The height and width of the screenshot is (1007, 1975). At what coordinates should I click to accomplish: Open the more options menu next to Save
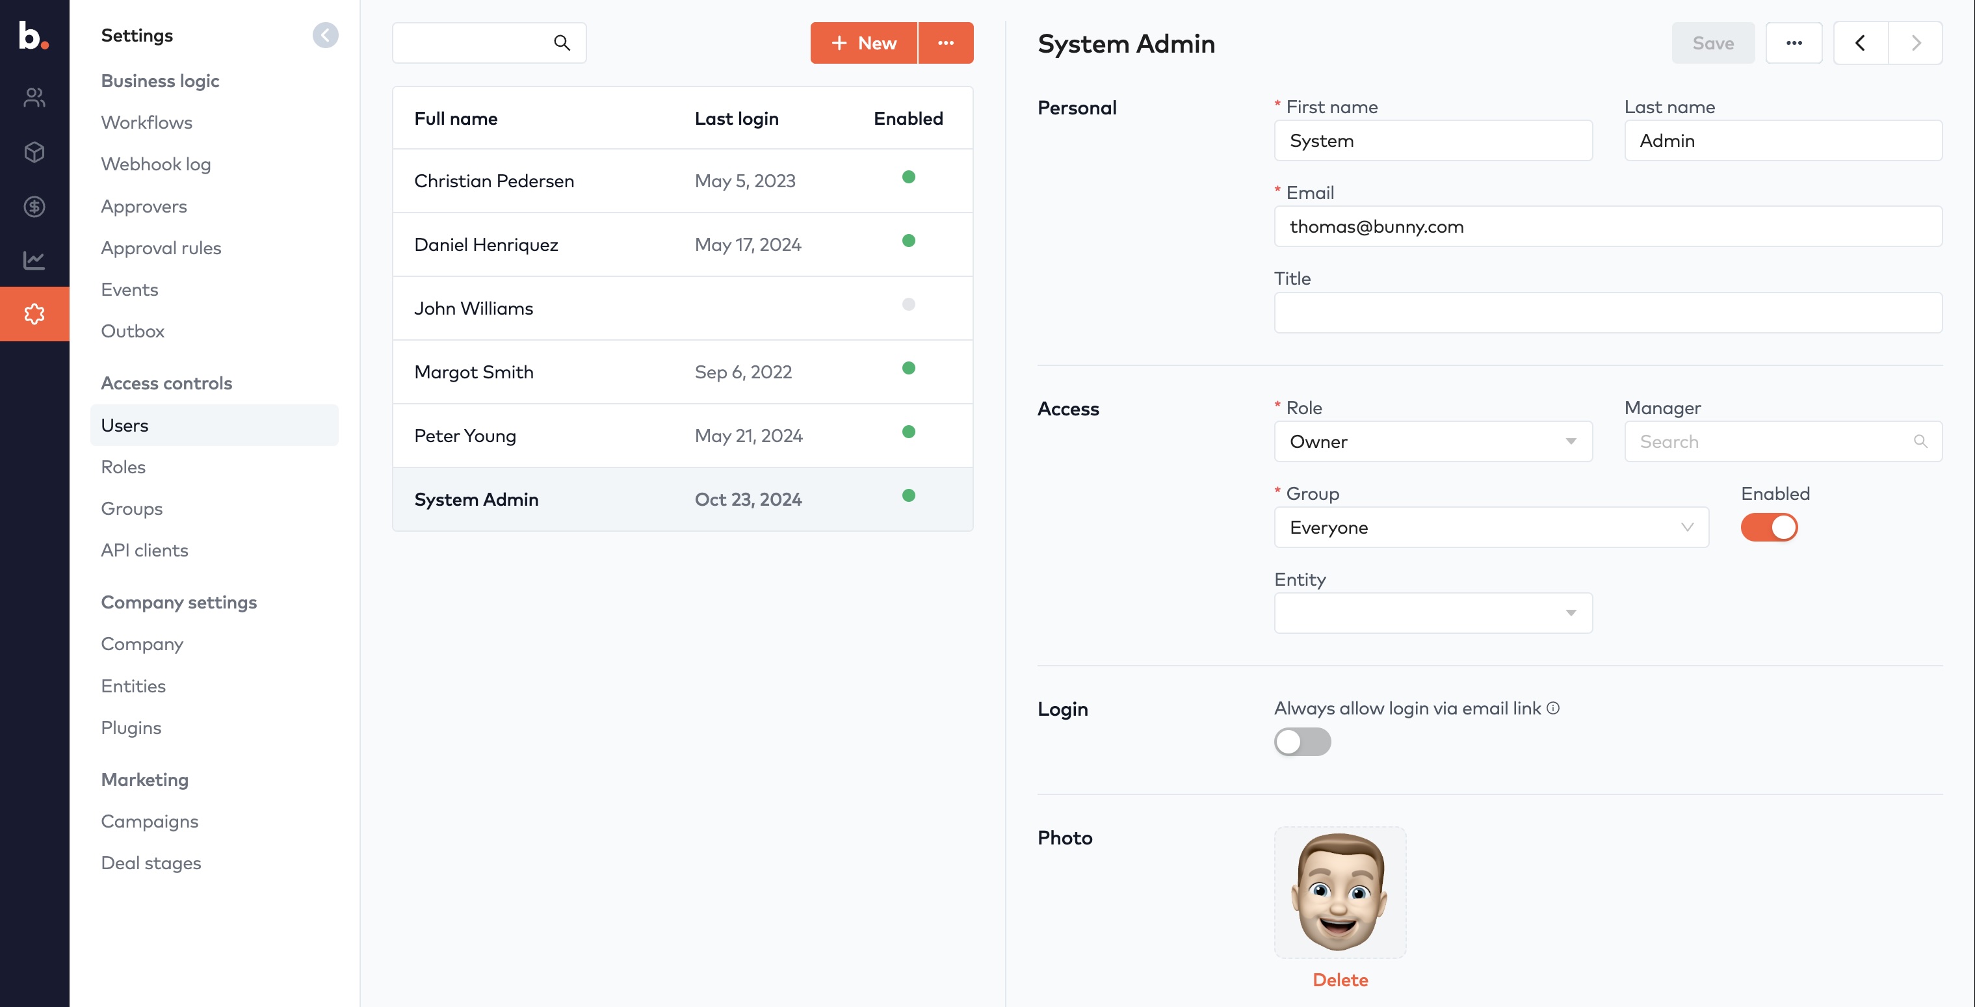tap(1793, 43)
